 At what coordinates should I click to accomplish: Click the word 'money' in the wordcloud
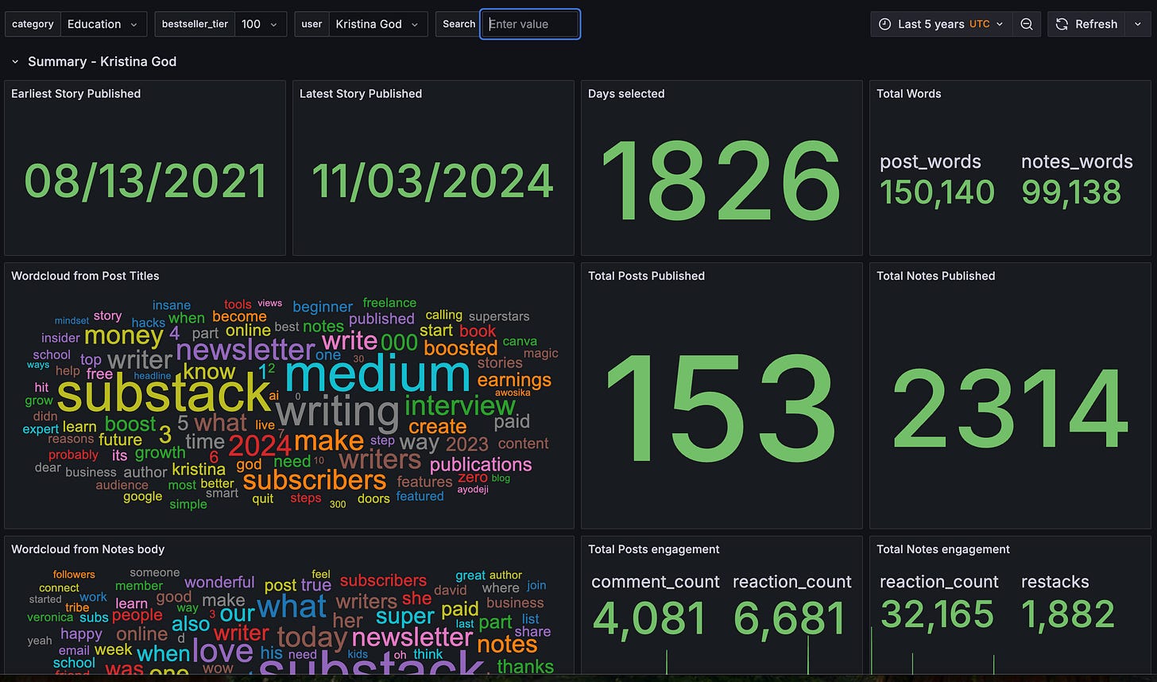pos(124,335)
